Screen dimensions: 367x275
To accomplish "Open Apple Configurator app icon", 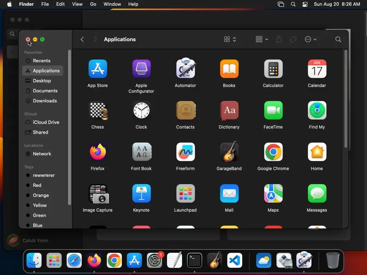I will [141, 69].
